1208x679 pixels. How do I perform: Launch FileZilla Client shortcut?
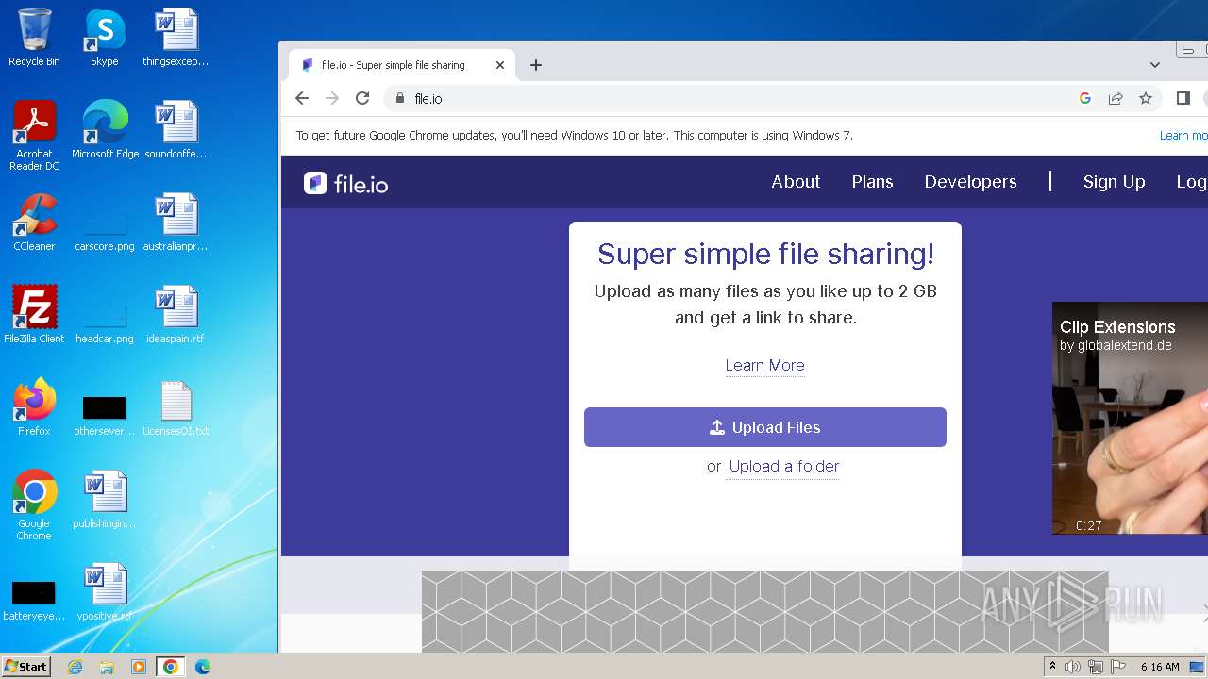[34, 315]
